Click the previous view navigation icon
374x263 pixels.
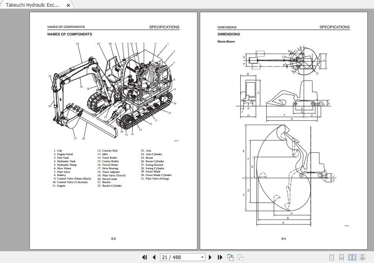[231, 257]
